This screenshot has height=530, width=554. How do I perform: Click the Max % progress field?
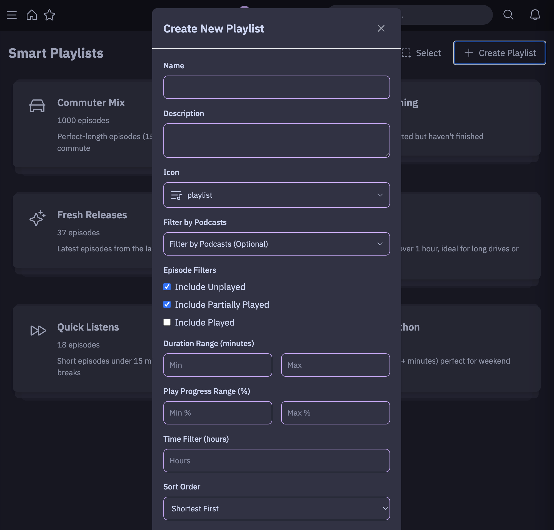pos(335,413)
